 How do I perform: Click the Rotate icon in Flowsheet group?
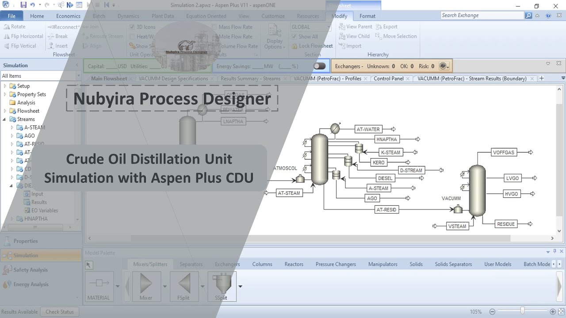click(7, 26)
